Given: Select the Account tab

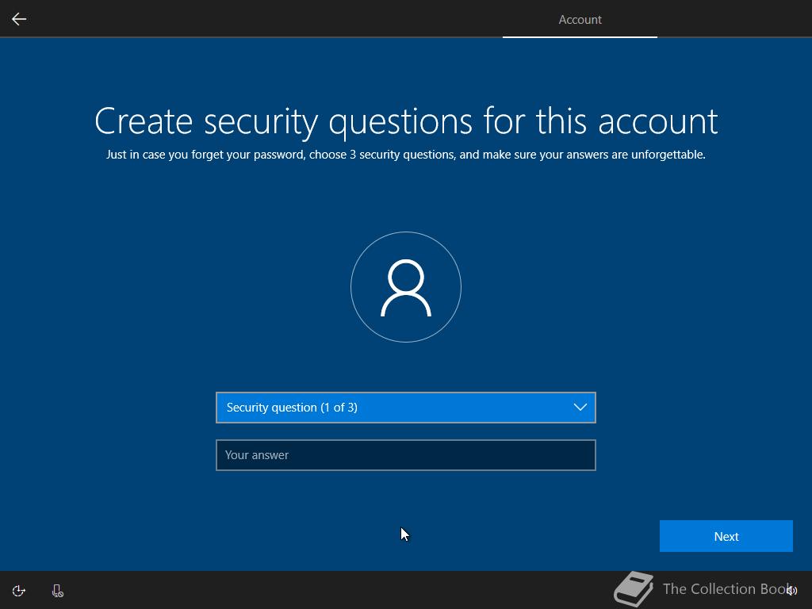Looking at the screenshot, I should coord(580,19).
